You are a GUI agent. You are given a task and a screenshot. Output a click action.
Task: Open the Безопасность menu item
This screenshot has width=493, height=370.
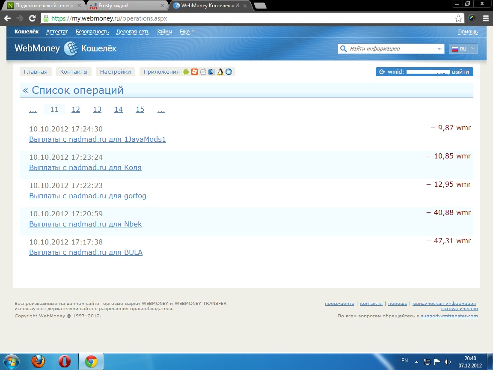[x=92, y=31]
